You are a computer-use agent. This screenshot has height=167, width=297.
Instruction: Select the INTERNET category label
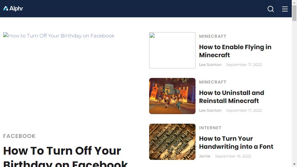click(x=210, y=128)
